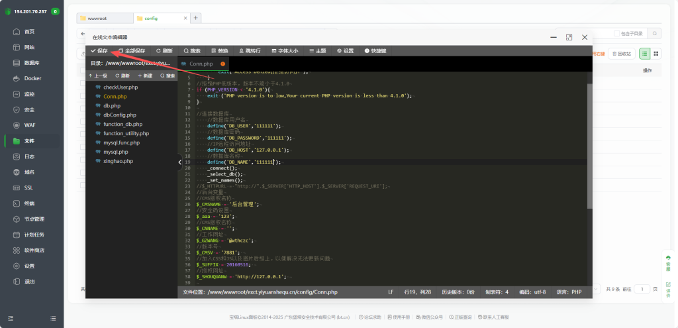
Task: Toggle the 包含子目录 checkbox
Action: pos(617,33)
